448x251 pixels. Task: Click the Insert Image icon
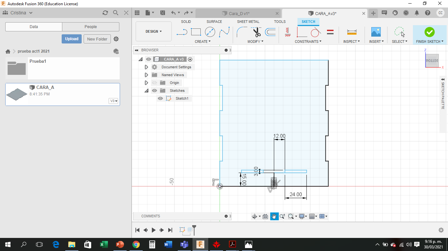coord(376,32)
